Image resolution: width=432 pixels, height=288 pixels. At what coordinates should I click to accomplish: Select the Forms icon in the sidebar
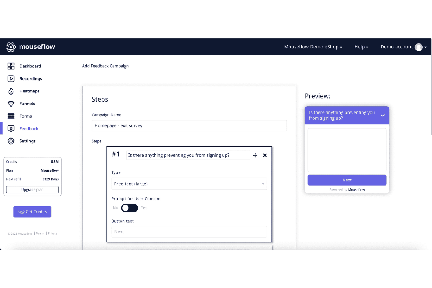point(11,116)
